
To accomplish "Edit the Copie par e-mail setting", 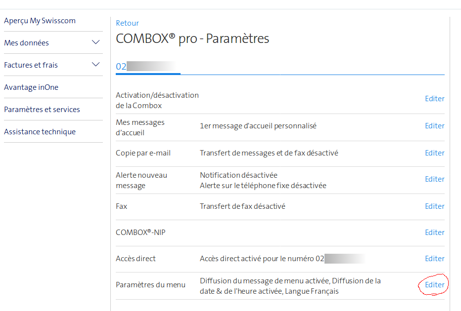I will 434,153.
